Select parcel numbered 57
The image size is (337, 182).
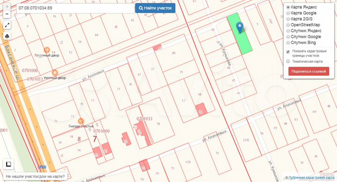coord(183,101)
